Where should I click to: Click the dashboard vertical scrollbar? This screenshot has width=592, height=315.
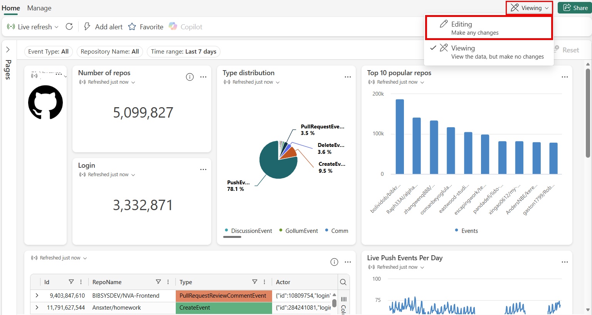(588, 113)
